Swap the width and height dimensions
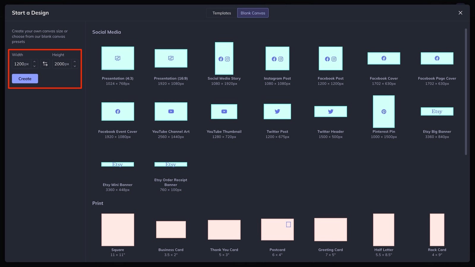This screenshot has width=475, height=267. click(45, 63)
